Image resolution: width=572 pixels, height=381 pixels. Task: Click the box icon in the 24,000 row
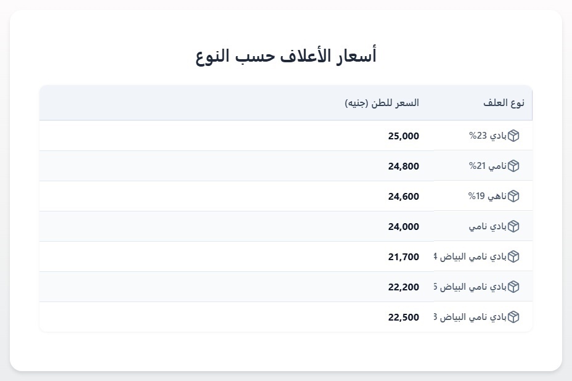513,226
